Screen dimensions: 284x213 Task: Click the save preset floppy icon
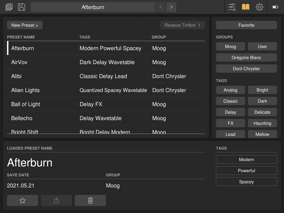(22, 7)
